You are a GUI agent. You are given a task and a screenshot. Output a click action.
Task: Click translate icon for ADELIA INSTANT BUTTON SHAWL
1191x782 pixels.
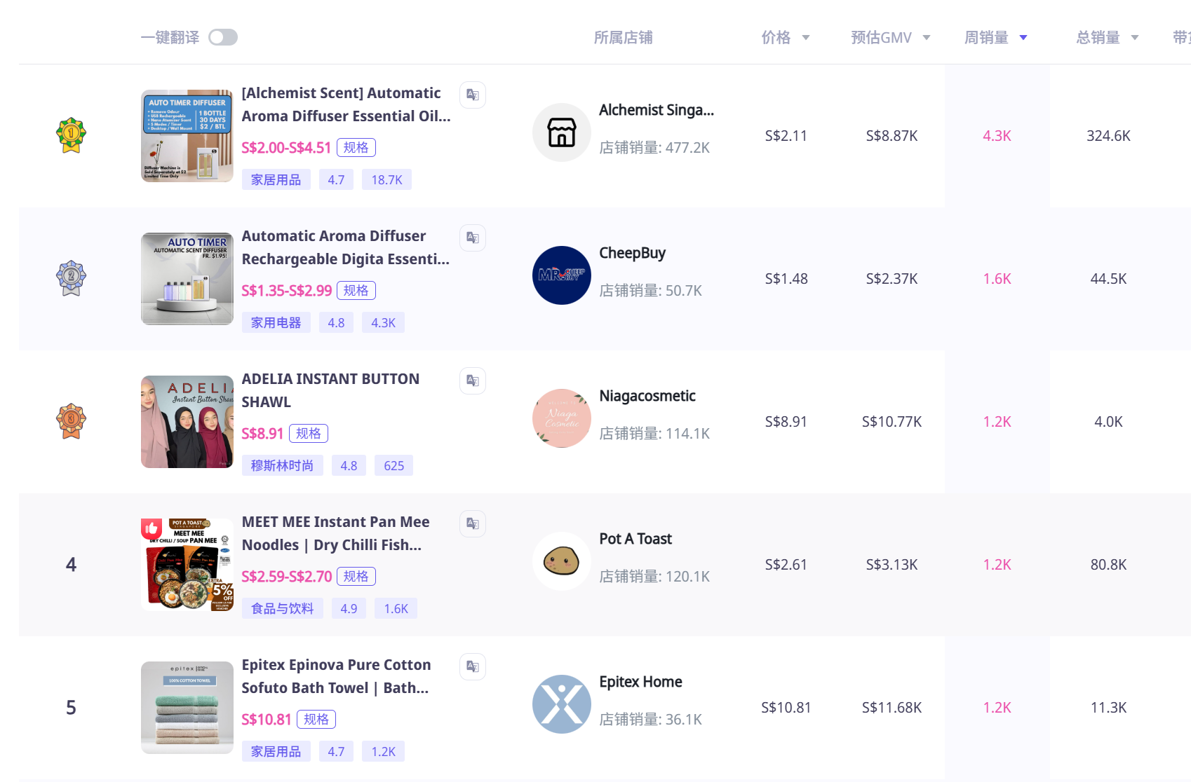coord(473,380)
